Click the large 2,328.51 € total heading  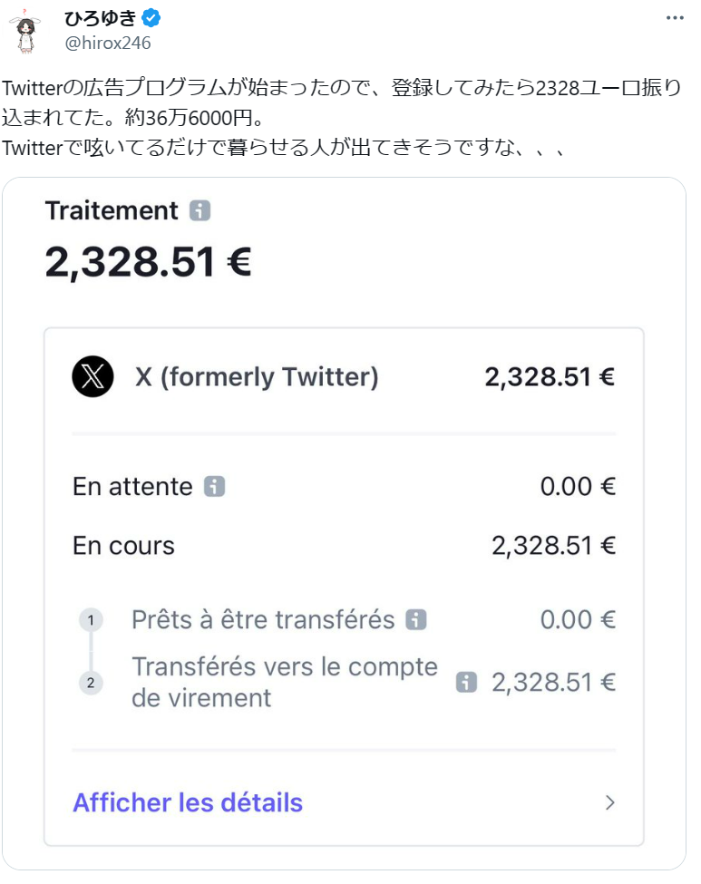[x=148, y=262]
